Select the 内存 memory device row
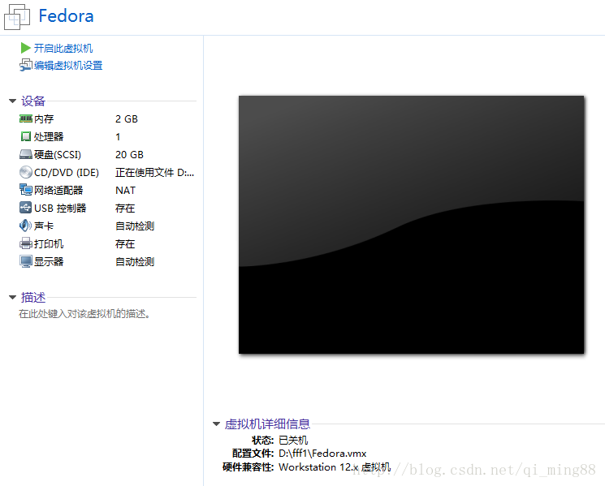The image size is (605, 486). tap(79, 118)
